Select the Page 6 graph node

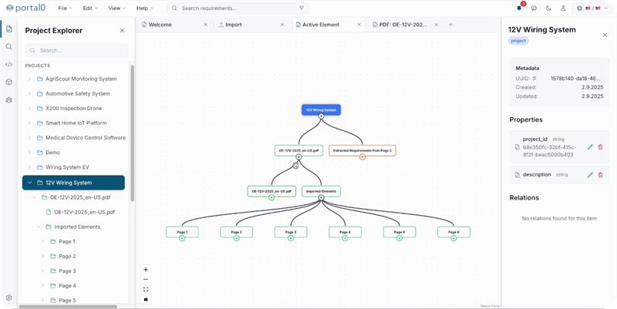pyautogui.click(x=453, y=232)
